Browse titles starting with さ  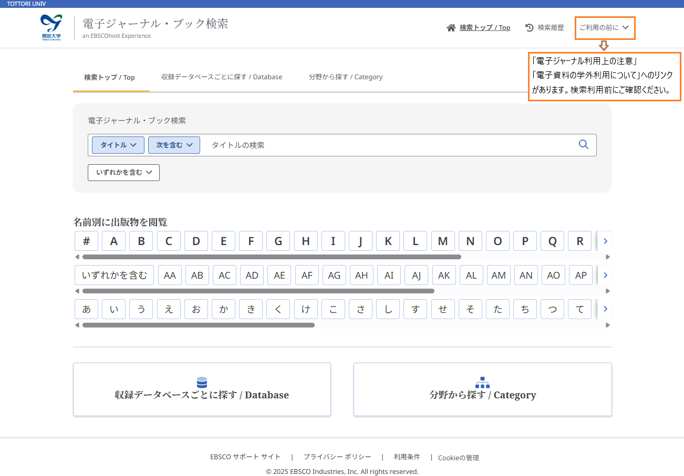point(361,309)
